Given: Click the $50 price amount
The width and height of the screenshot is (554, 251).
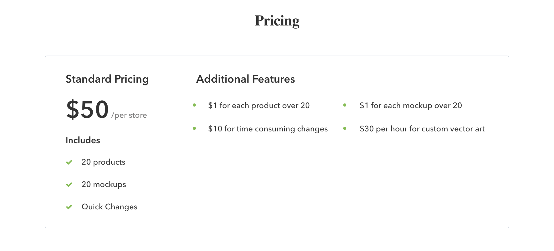Looking at the screenshot, I should pos(87,109).
